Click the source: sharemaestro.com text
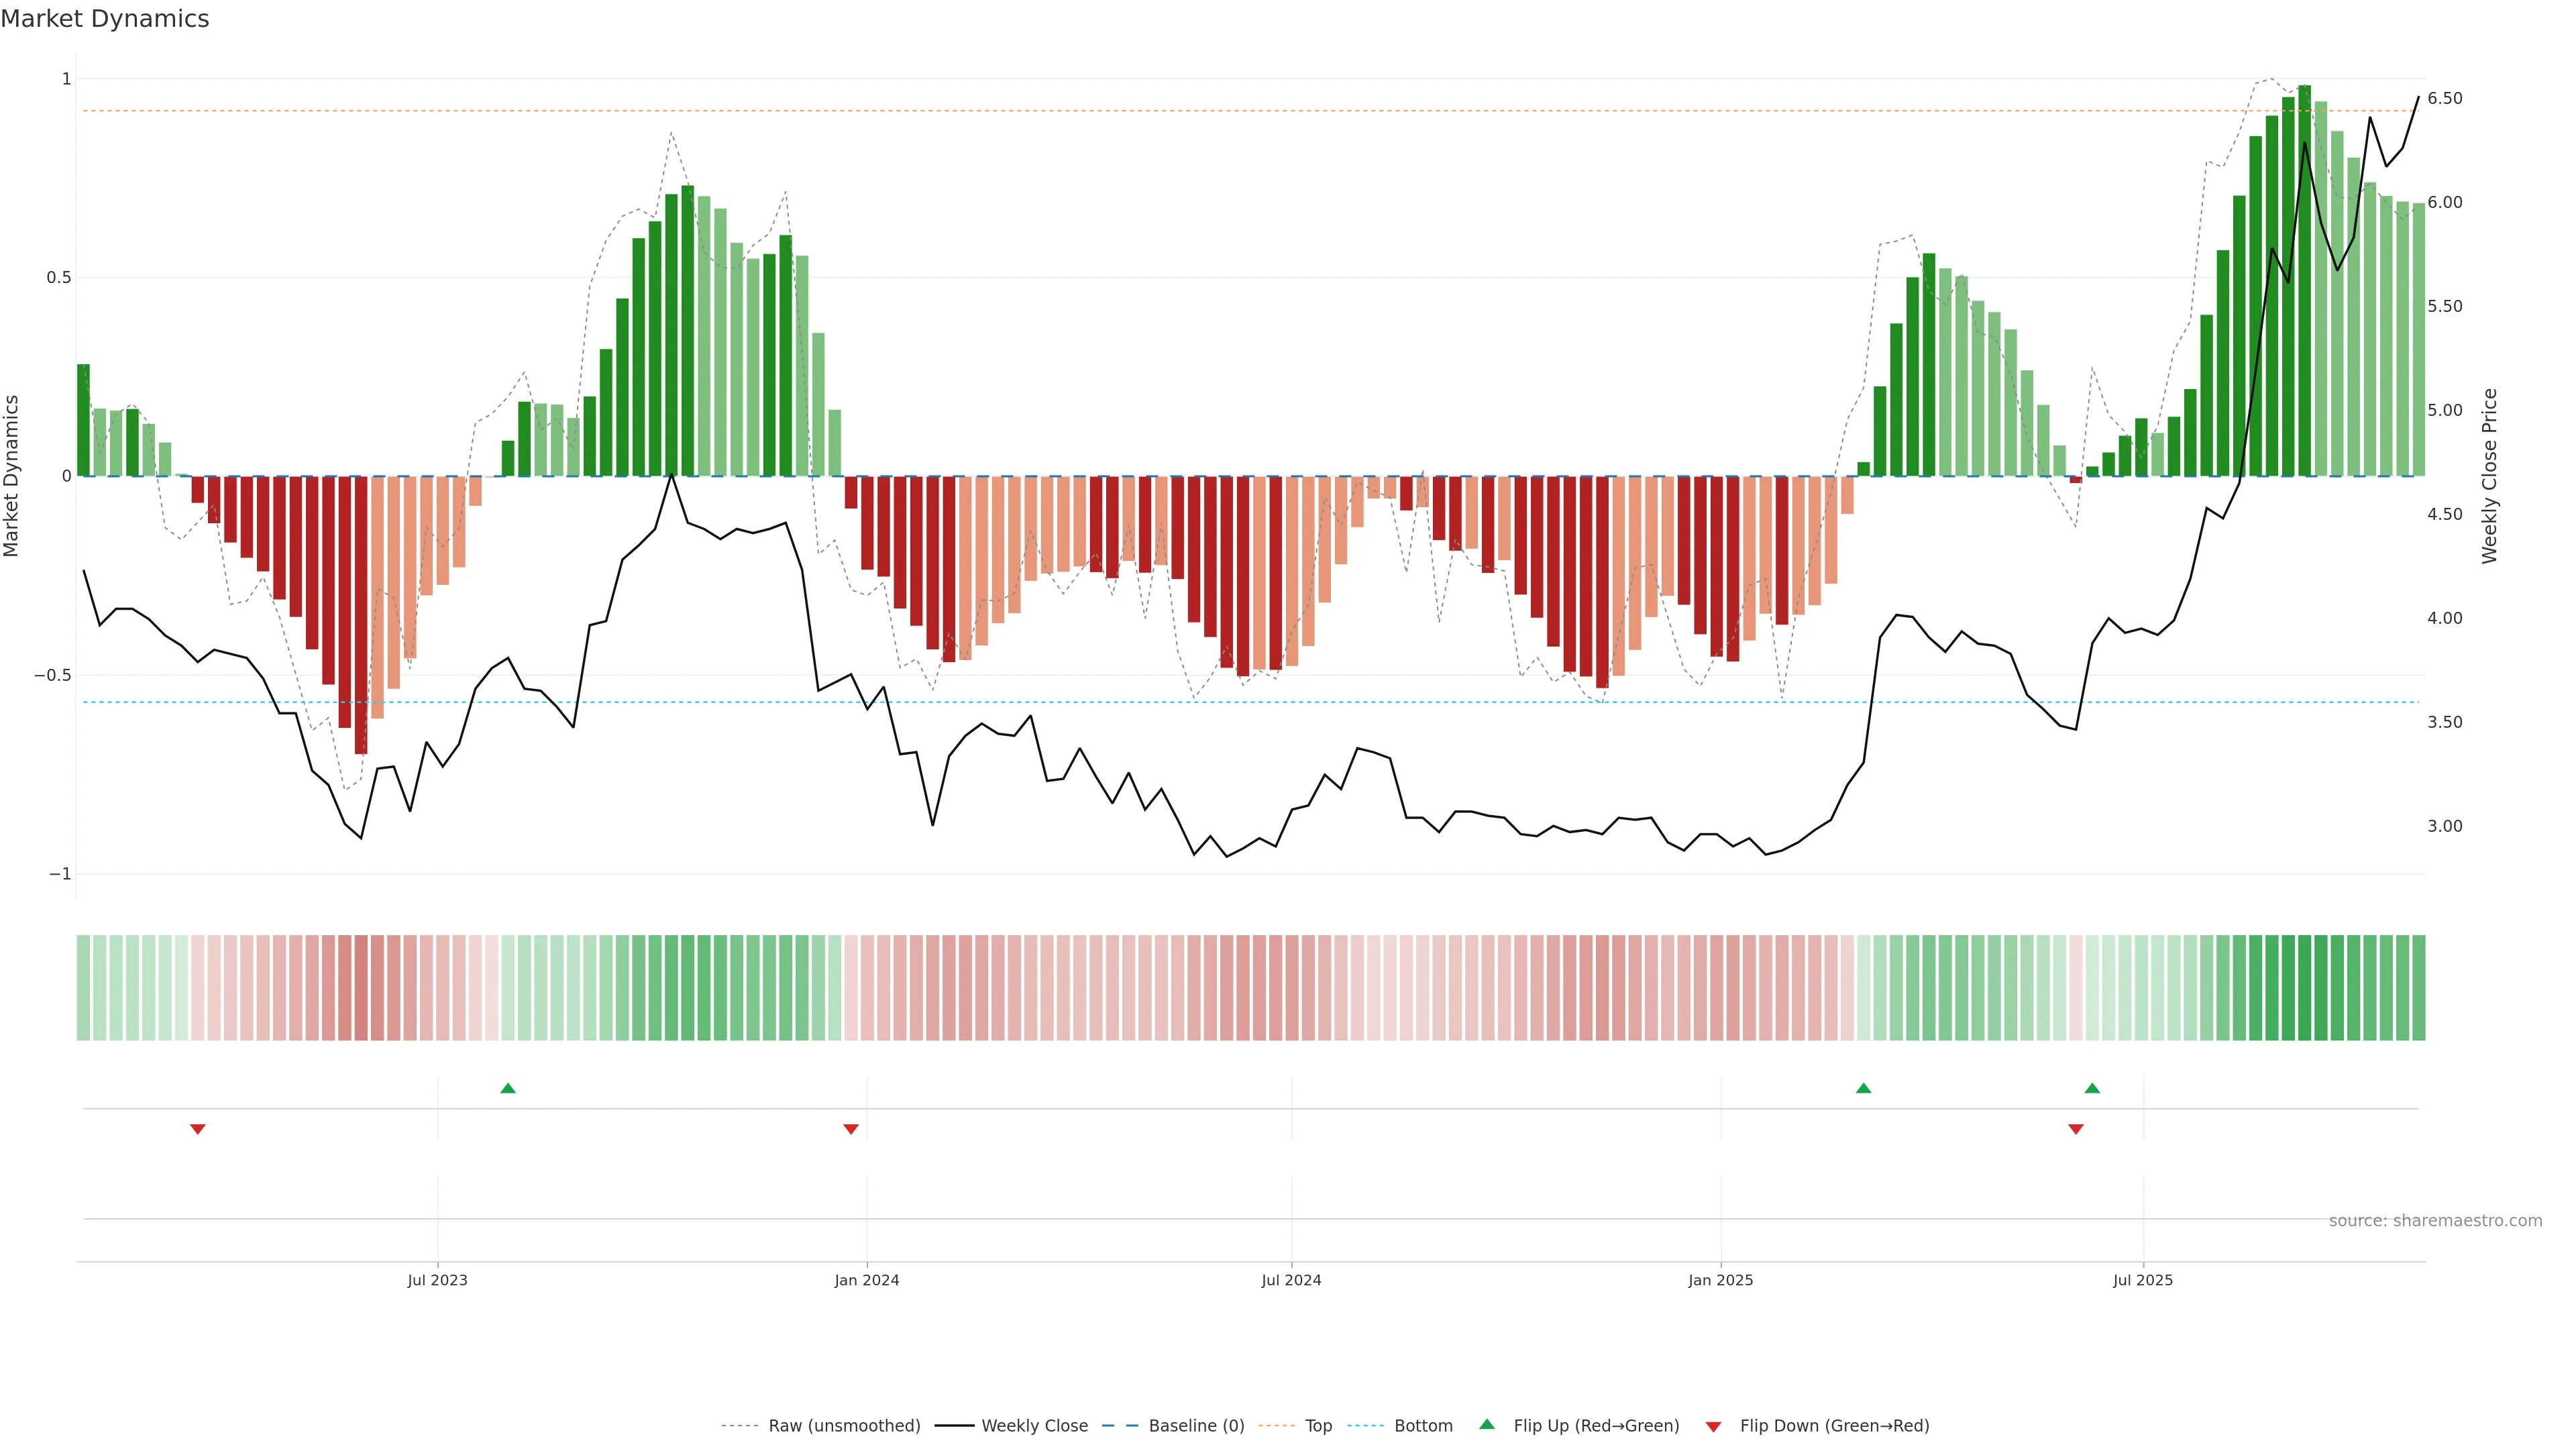The height and width of the screenshot is (1449, 2576). click(x=2435, y=1221)
